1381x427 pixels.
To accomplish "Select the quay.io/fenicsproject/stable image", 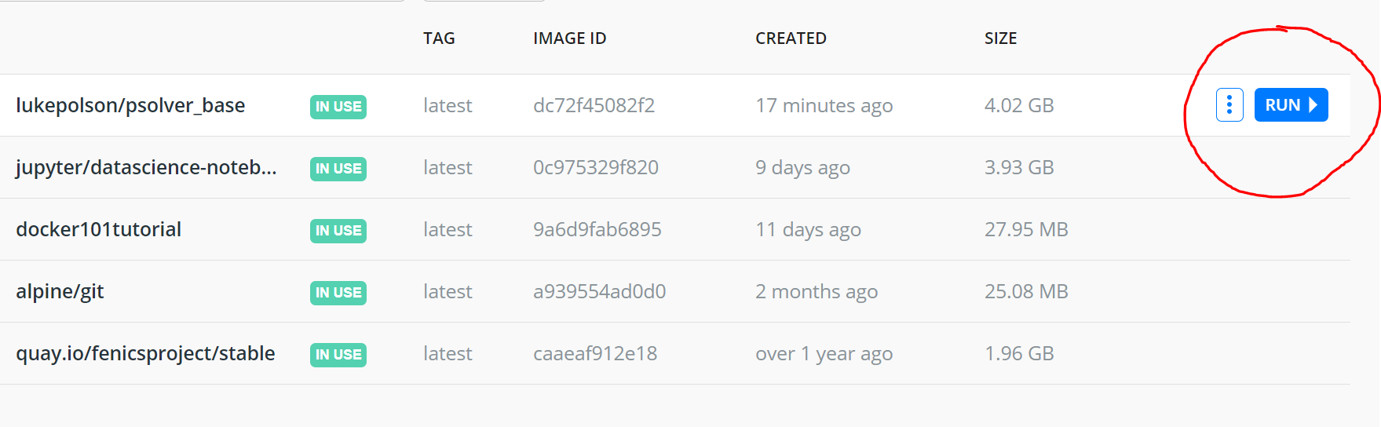I will pos(145,353).
